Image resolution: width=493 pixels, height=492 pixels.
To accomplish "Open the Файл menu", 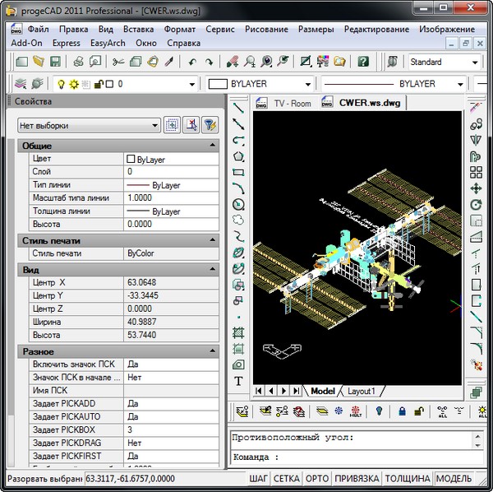I will [x=38, y=30].
